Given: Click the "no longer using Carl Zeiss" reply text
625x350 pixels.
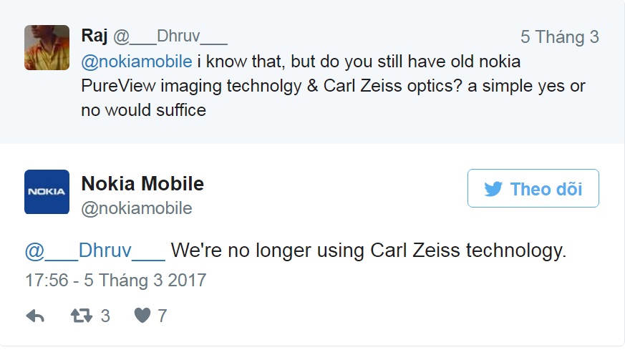Looking at the screenshot, I should click(x=369, y=251).
